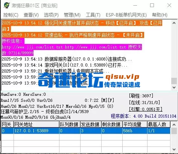Click the send data cell showing 3
The image size is (178, 154).
click(x=91, y=131)
